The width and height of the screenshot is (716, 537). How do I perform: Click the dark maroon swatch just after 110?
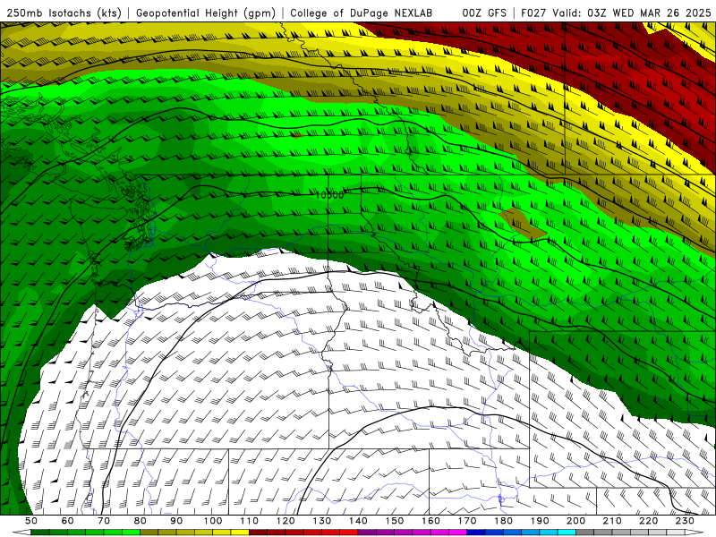click(258, 532)
